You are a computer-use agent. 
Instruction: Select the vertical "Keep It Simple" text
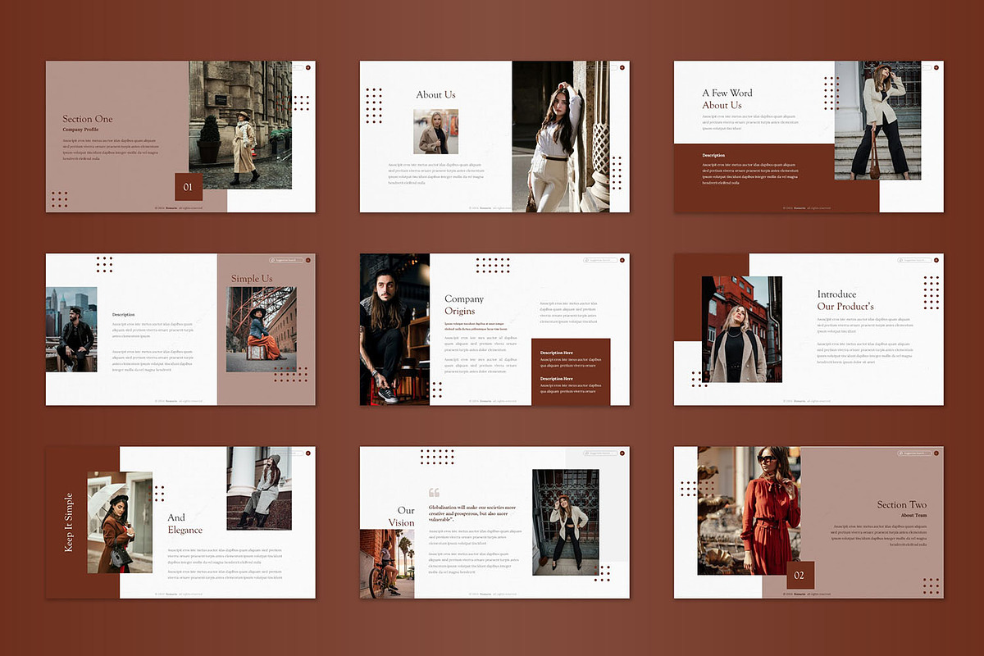tap(68, 522)
